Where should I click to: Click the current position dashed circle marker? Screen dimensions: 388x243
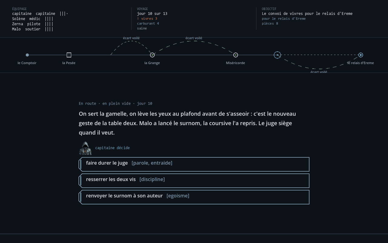pos(277,55)
